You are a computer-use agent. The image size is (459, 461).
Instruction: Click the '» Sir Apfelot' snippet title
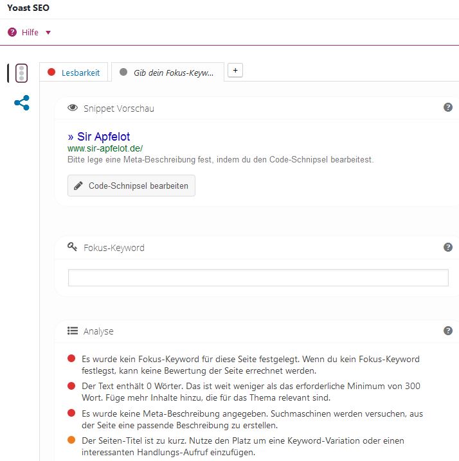98,137
